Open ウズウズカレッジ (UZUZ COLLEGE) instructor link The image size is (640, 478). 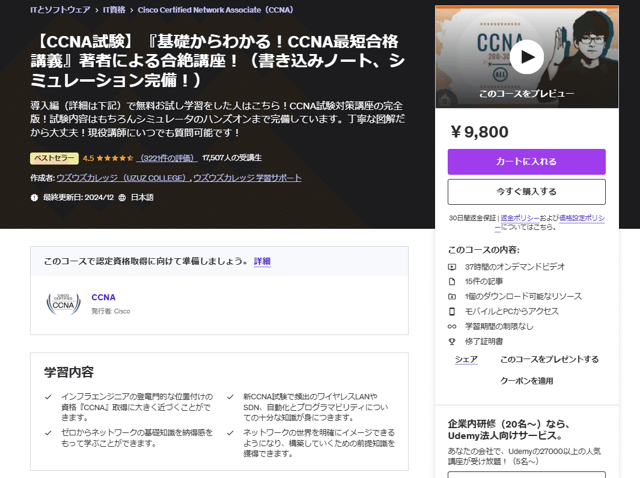pos(123,178)
